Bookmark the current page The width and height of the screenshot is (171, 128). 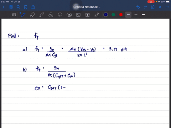click(x=26, y=7)
